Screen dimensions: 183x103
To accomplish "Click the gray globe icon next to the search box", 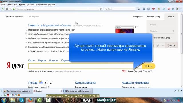I will [139, 9].
